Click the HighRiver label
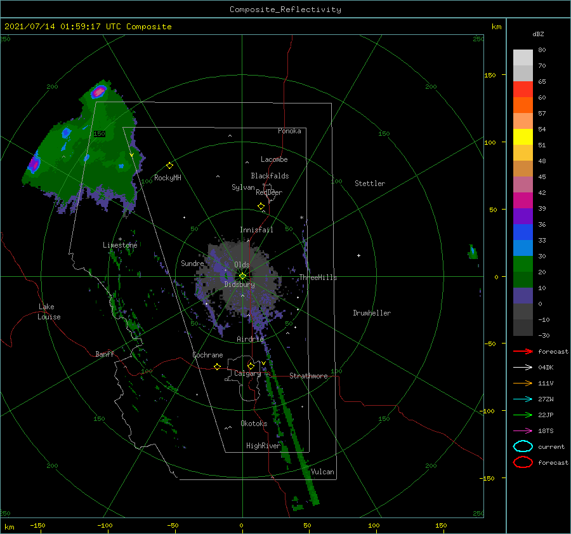 (x=263, y=446)
